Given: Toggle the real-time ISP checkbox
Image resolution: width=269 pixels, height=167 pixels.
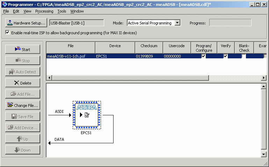Looking at the screenshot, I should tap(7, 32).
